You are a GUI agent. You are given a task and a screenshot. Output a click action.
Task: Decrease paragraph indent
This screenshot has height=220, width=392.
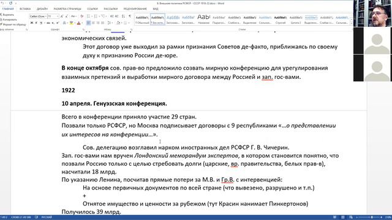pos(112,16)
